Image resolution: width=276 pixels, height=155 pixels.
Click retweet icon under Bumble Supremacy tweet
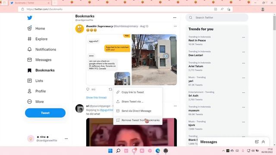[110, 89]
